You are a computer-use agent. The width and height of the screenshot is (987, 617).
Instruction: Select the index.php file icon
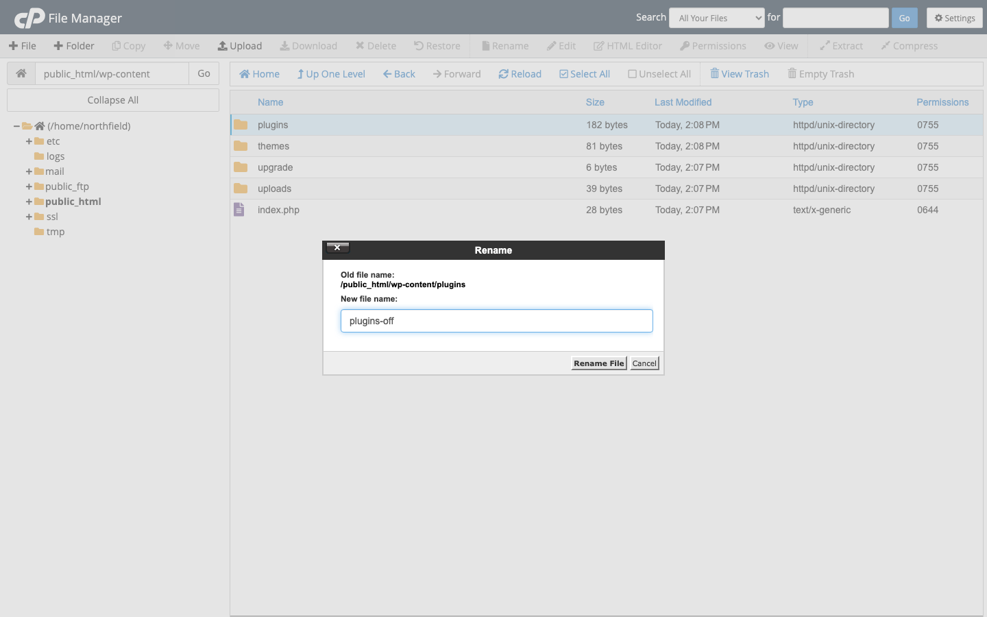click(x=239, y=210)
